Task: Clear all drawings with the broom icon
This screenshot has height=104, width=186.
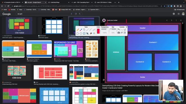Action: pyautogui.click(x=125, y=29)
